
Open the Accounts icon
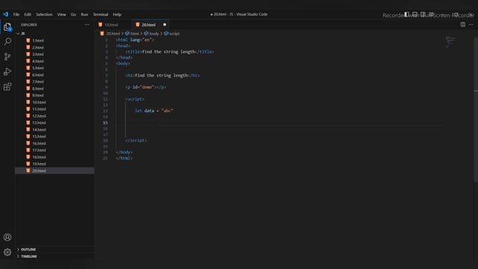7,238
